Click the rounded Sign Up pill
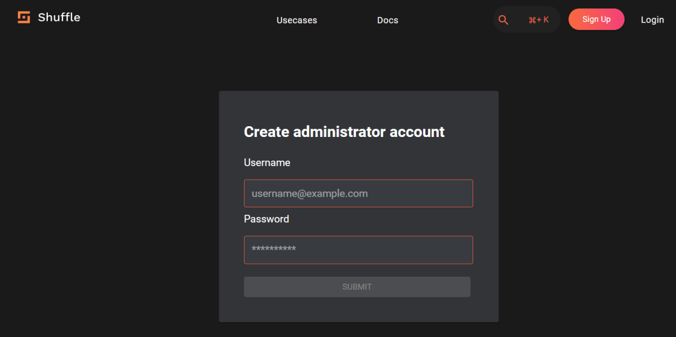 click(596, 19)
